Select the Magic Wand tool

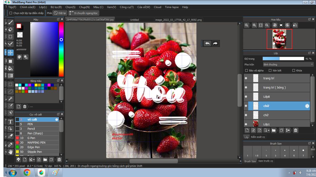tap(10, 99)
